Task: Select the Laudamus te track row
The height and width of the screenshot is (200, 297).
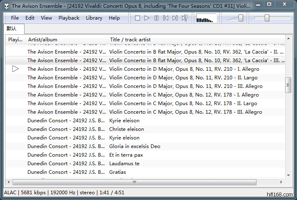Action: tap(124, 164)
